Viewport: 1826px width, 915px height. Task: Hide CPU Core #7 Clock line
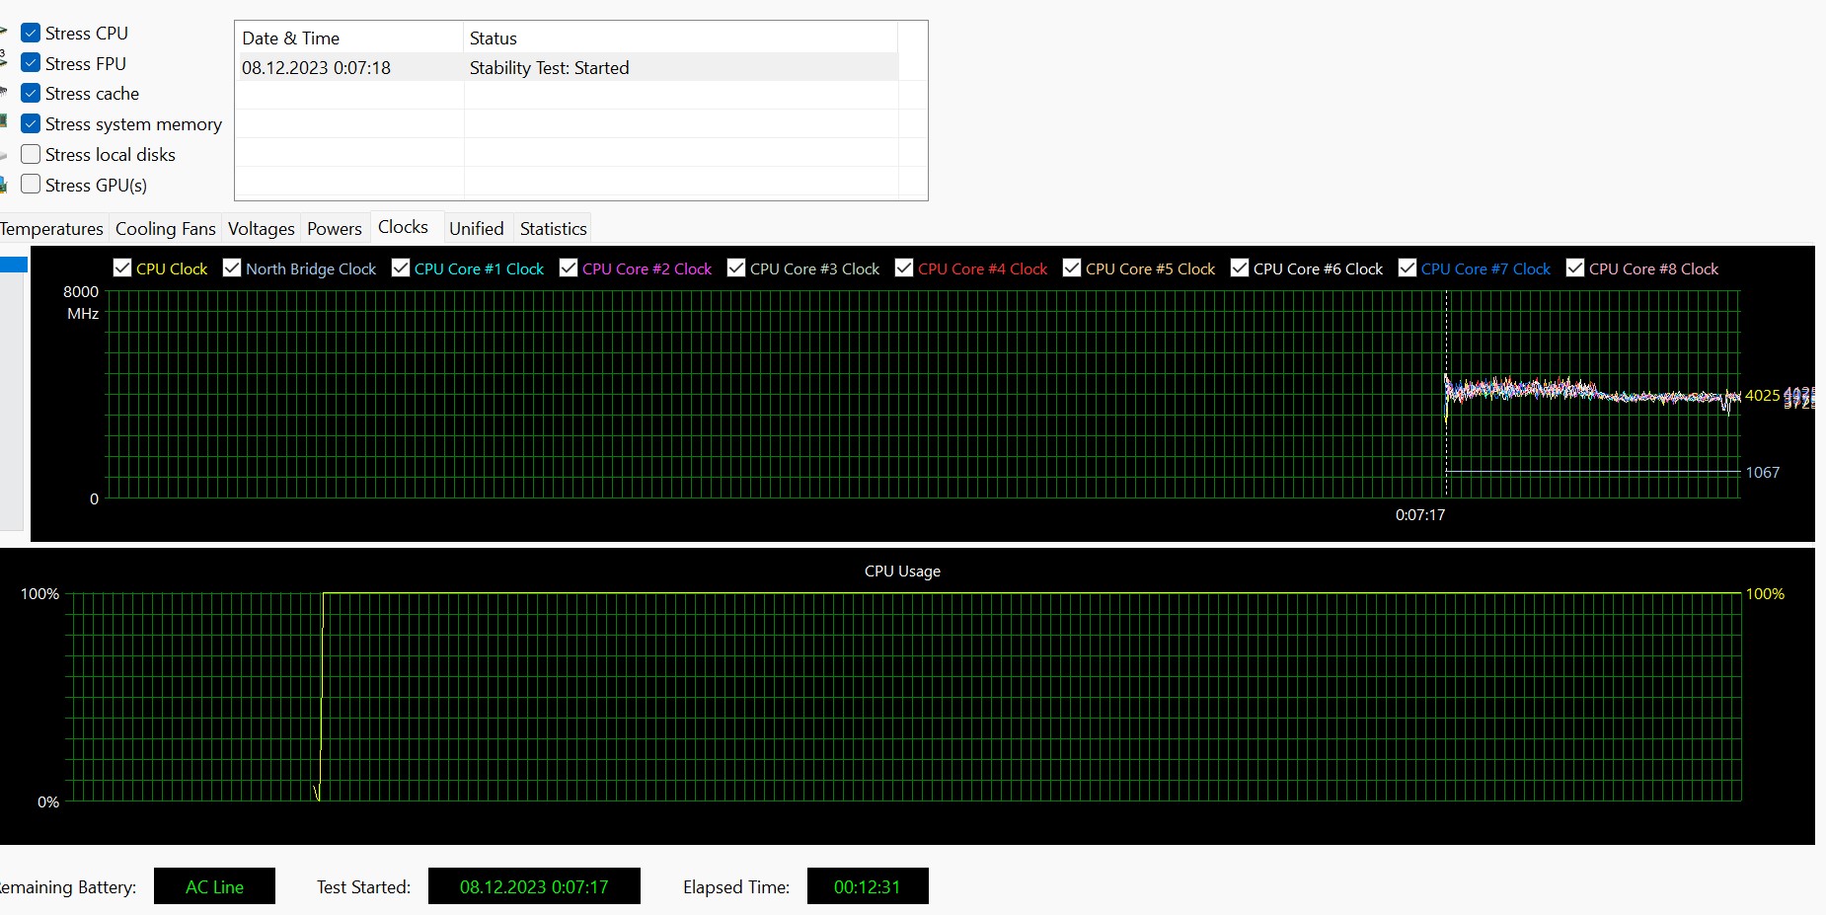click(x=1408, y=268)
